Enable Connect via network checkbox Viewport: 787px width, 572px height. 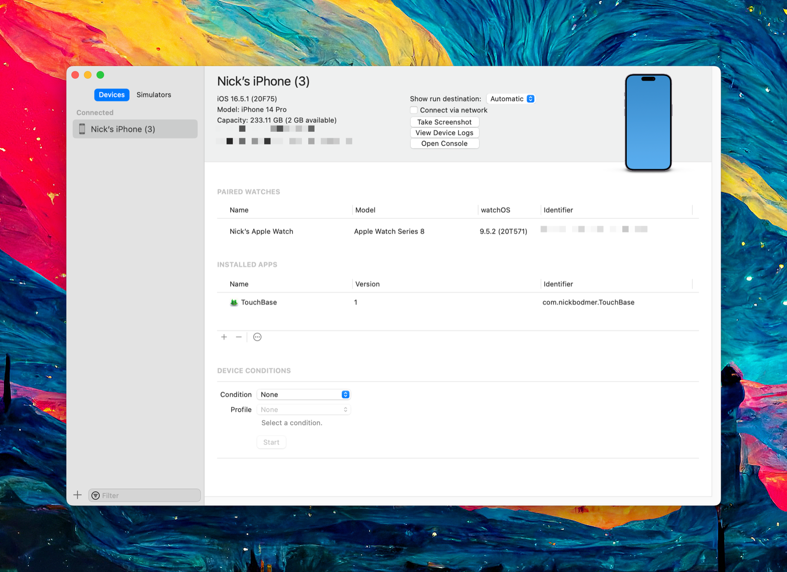tap(414, 110)
